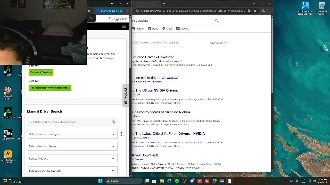Switch to the Maps results tab
330x185 pixels.
(x=167, y=29)
